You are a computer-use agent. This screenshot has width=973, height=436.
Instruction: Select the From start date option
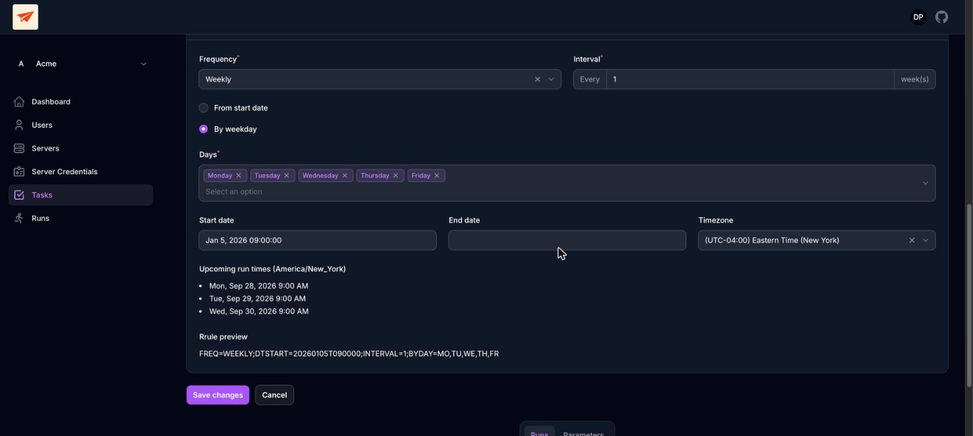pos(204,108)
